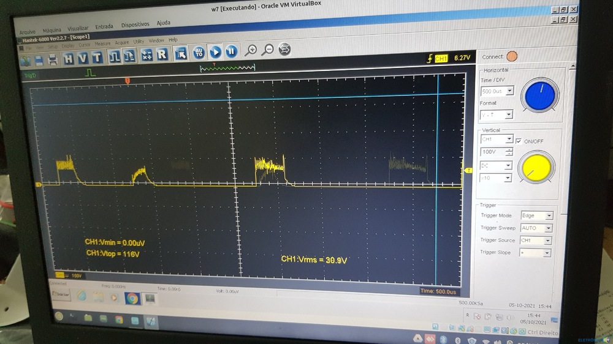This screenshot has width=613, height=344.
Task: Open the media player guest taskbar icon
Action: point(114,297)
